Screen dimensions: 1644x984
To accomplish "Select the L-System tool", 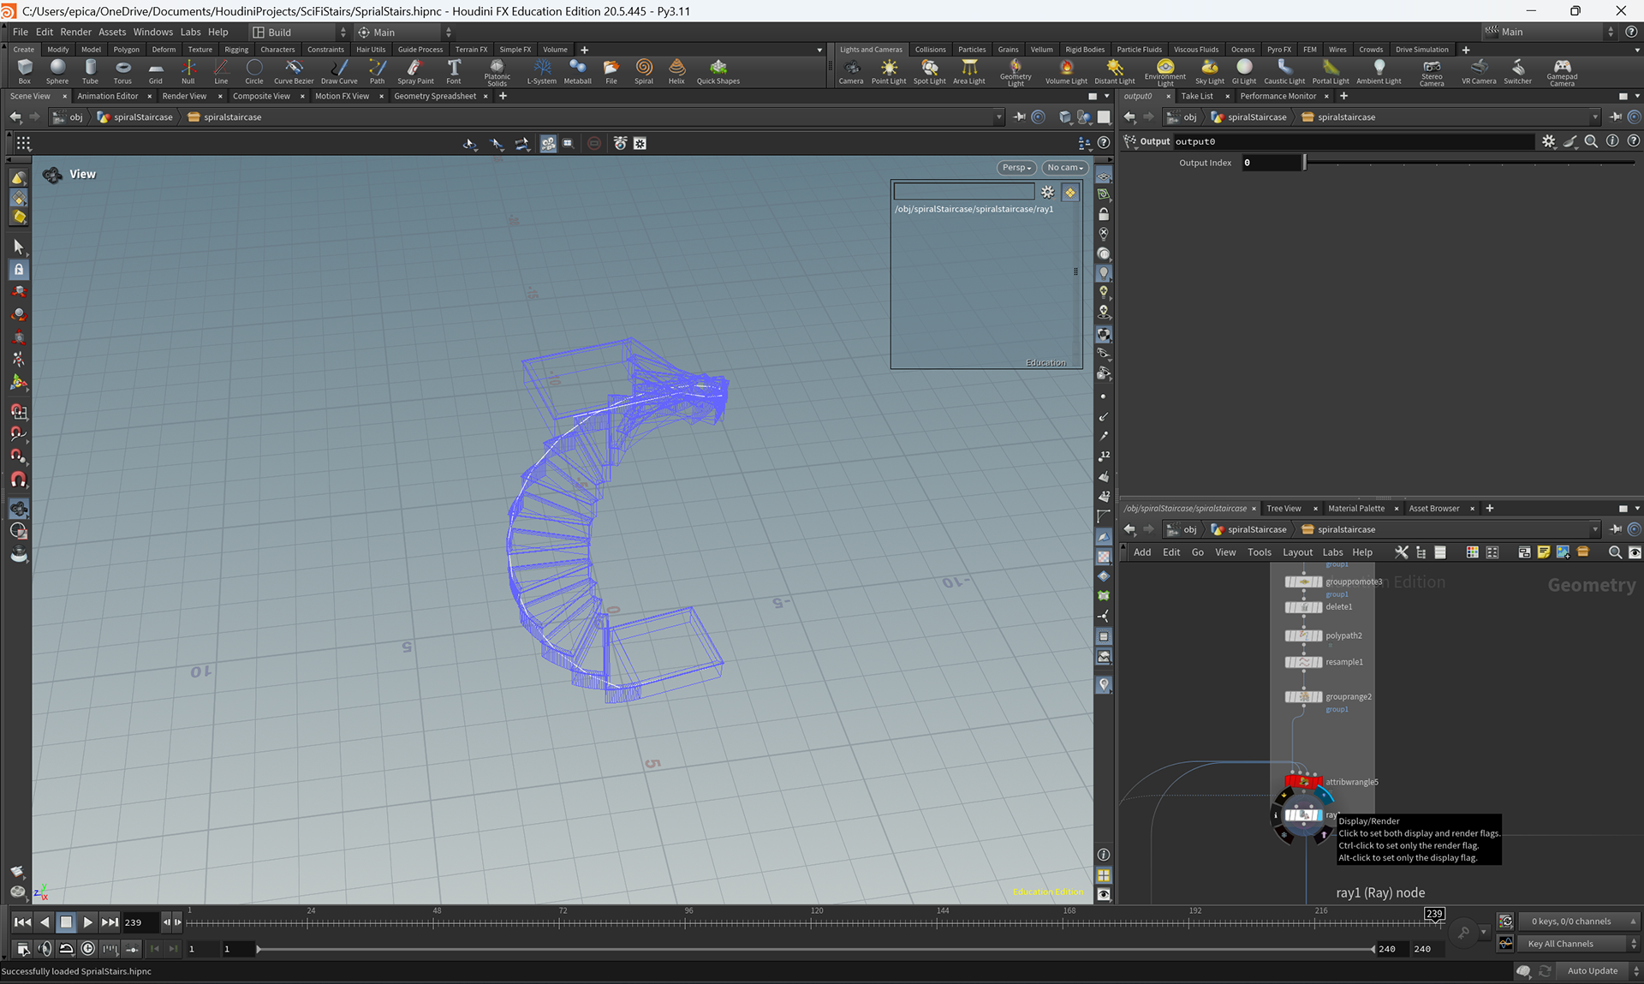I will 541,71.
